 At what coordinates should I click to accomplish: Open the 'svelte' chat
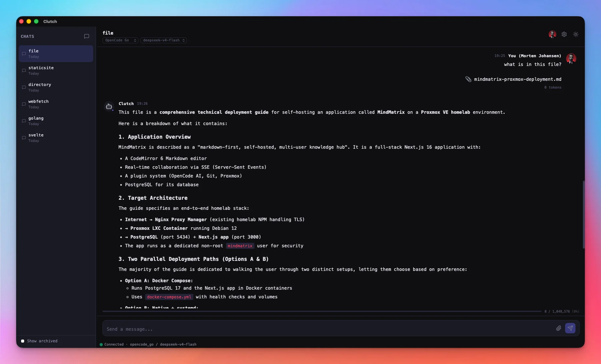(56, 138)
